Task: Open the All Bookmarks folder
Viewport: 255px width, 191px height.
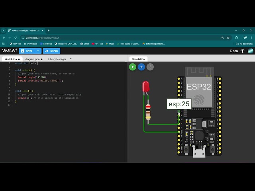Action: coord(244,44)
